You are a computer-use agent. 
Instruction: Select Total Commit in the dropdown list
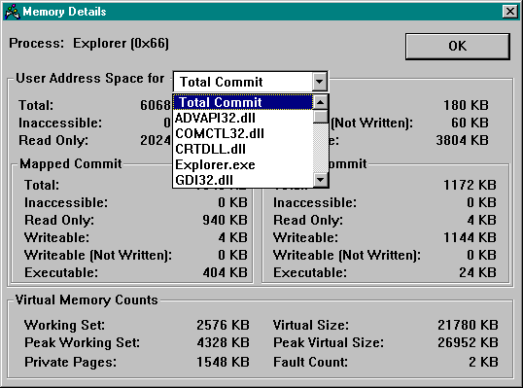243,102
